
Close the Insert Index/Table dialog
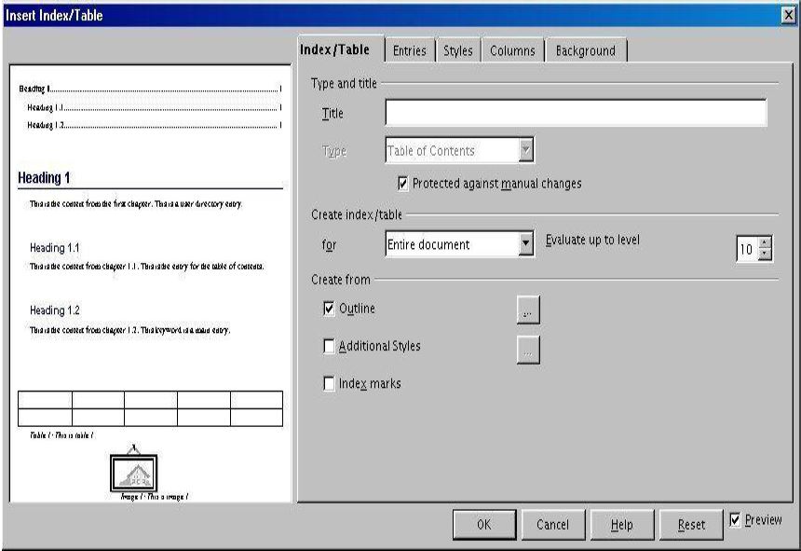[789, 15]
